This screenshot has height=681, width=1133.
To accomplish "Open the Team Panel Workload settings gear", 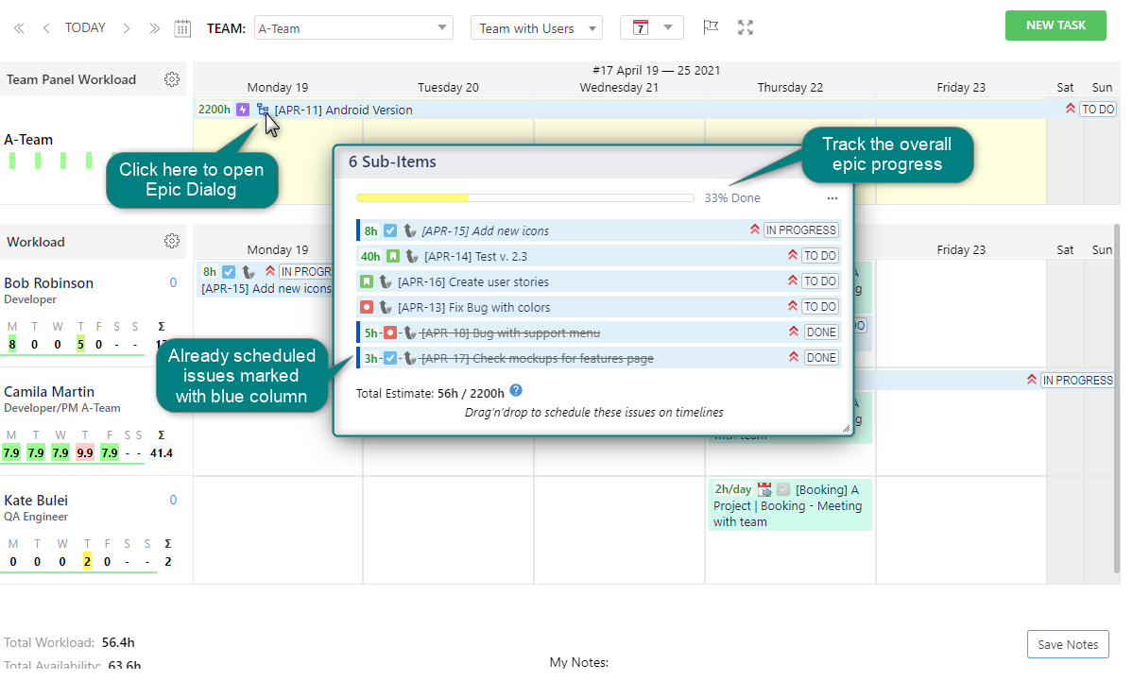I will (x=172, y=79).
